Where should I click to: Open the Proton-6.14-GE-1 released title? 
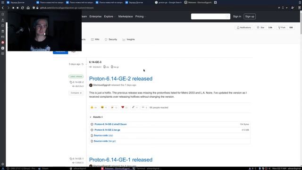point(121,160)
